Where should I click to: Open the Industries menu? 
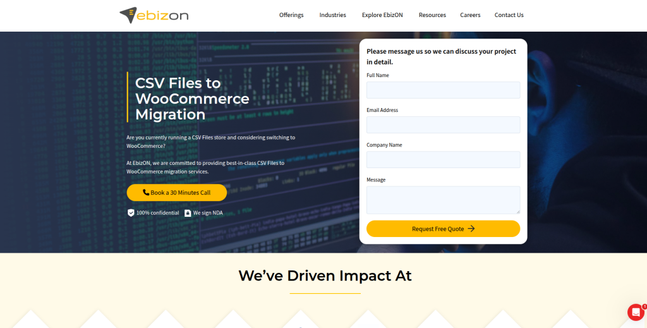coord(332,15)
